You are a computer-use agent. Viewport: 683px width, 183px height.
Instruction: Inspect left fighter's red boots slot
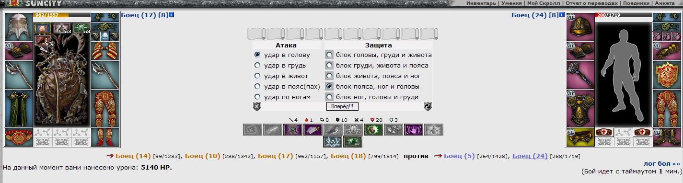(x=105, y=137)
